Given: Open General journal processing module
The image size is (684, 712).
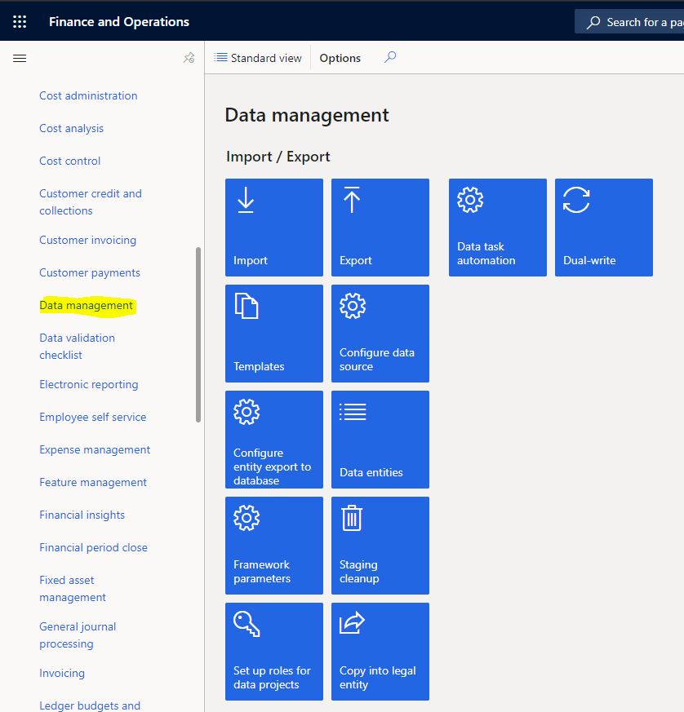Looking at the screenshot, I should pyautogui.click(x=78, y=635).
